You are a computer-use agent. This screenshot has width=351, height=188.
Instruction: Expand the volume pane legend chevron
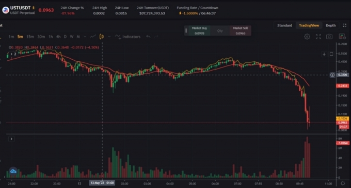(x=11, y=139)
